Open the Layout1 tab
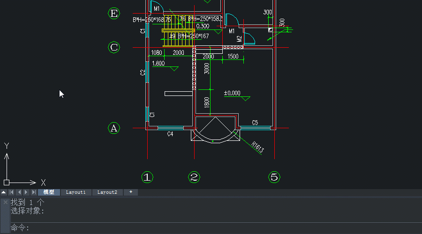This screenshot has width=422, height=234. [75, 192]
